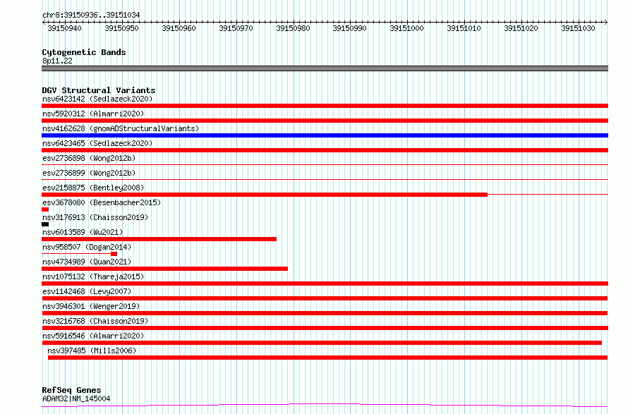Click the magenta ADAM32 gene line
The height and width of the screenshot is (414, 628).
(x=325, y=405)
